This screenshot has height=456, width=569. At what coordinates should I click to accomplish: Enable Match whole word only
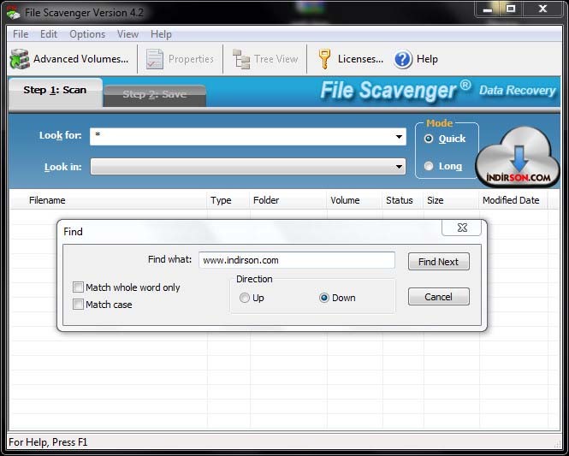tap(78, 287)
